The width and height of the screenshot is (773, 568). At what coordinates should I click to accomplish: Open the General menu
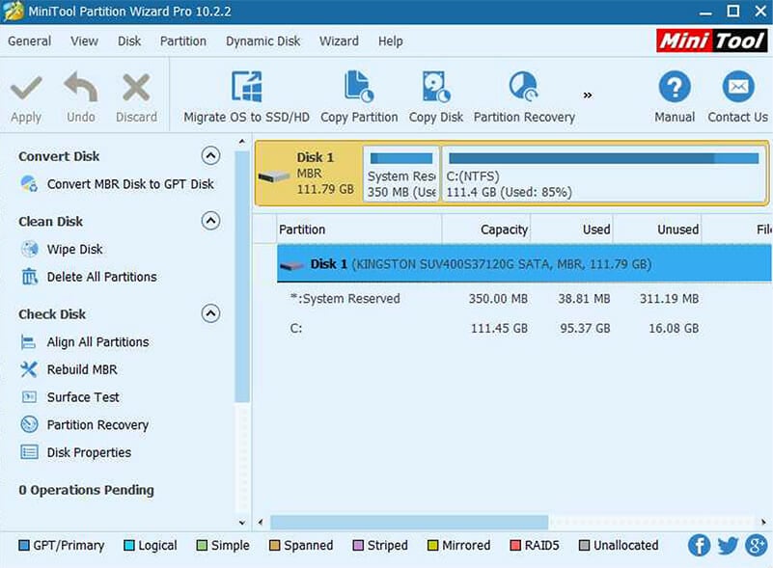coord(30,41)
